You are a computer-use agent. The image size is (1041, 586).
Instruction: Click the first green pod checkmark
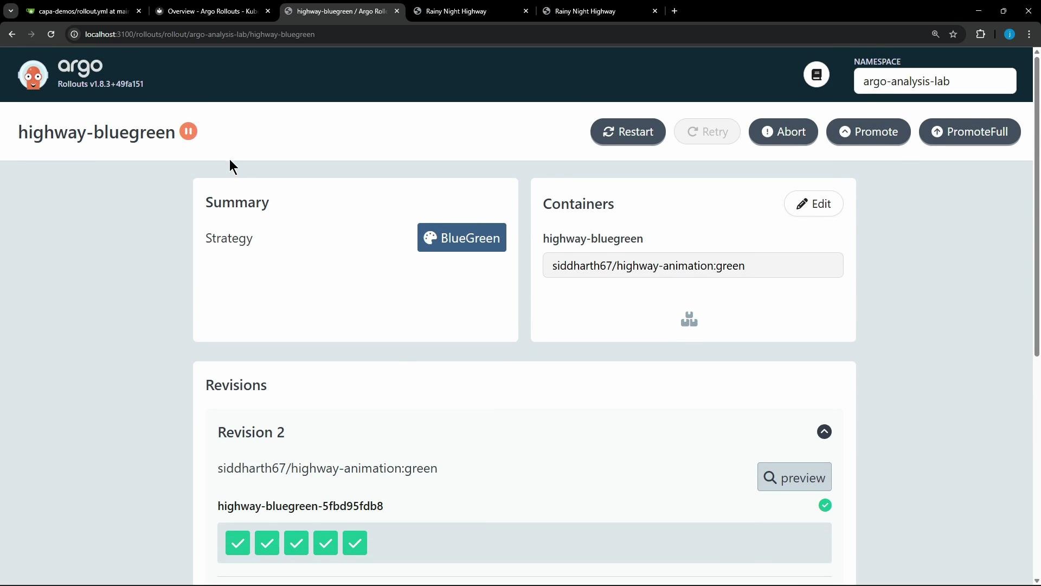coord(237,543)
